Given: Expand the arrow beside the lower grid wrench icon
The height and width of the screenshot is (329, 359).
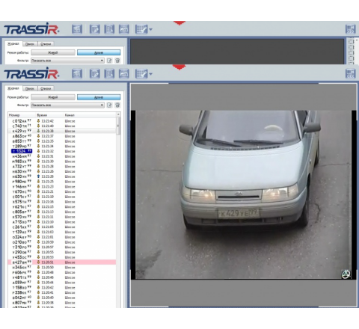Looking at the screenshot, I should (150, 74).
